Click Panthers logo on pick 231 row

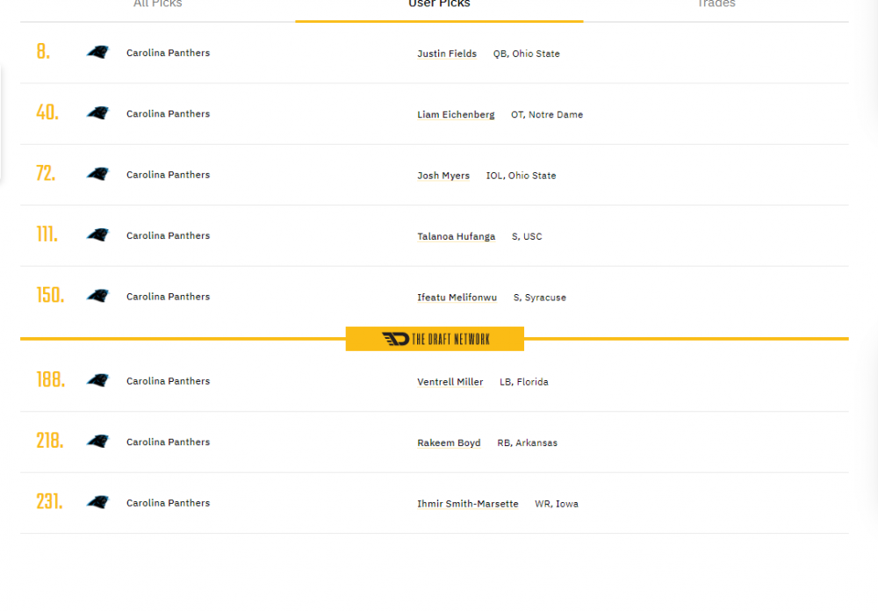coord(97,503)
